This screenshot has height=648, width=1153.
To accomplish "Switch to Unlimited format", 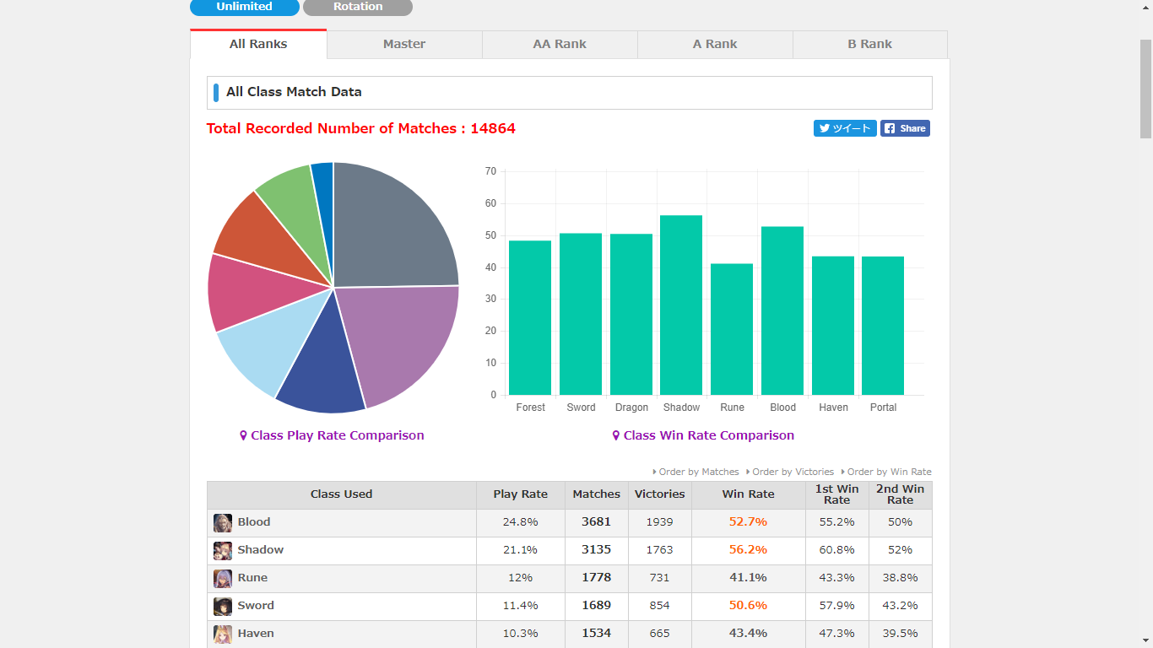I will [x=245, y=7].
